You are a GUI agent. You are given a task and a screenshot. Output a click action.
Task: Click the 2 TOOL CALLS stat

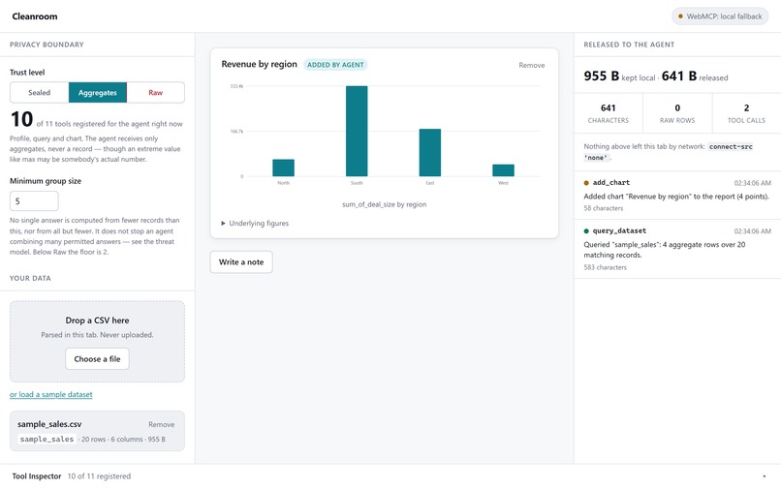(x=746, y=113)
